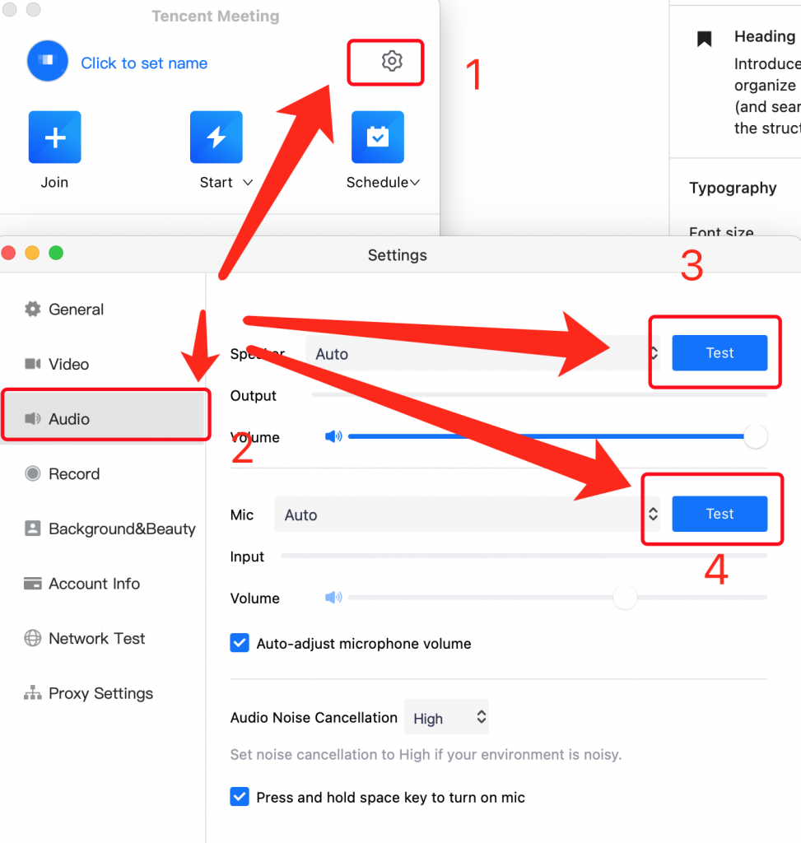Click the microphone volume speaker icon

point(333,598)
